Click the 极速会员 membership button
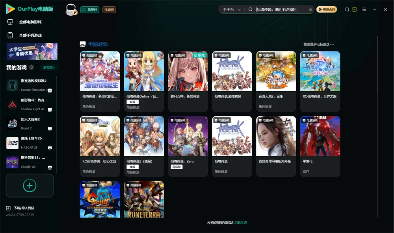Image resolution: width=394 pixels, height=233 pixels. point(327,9)
